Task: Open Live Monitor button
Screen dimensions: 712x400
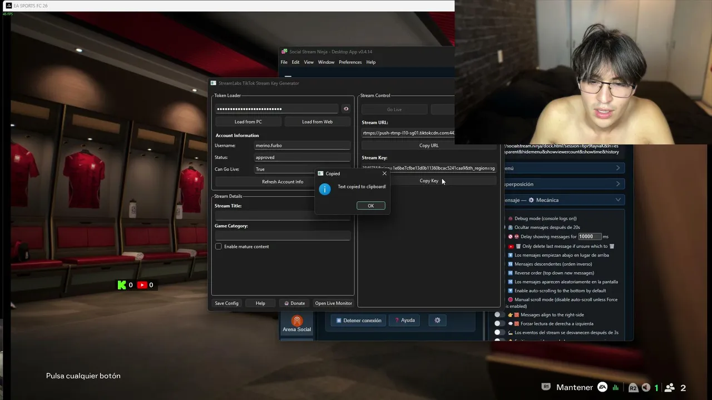Action: tap(334, 303)
